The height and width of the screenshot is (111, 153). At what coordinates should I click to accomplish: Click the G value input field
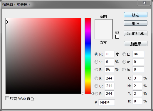pos(110,86)
